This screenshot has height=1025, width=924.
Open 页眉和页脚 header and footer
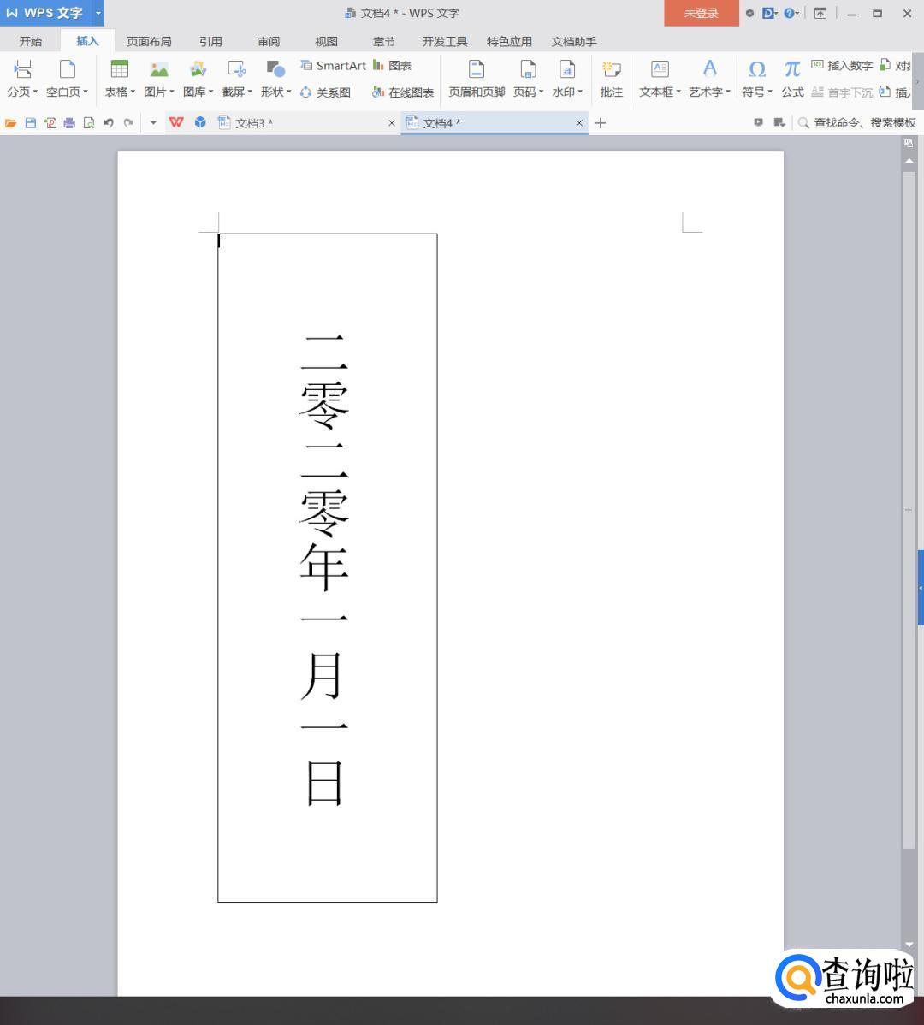[x=477, y=79]
